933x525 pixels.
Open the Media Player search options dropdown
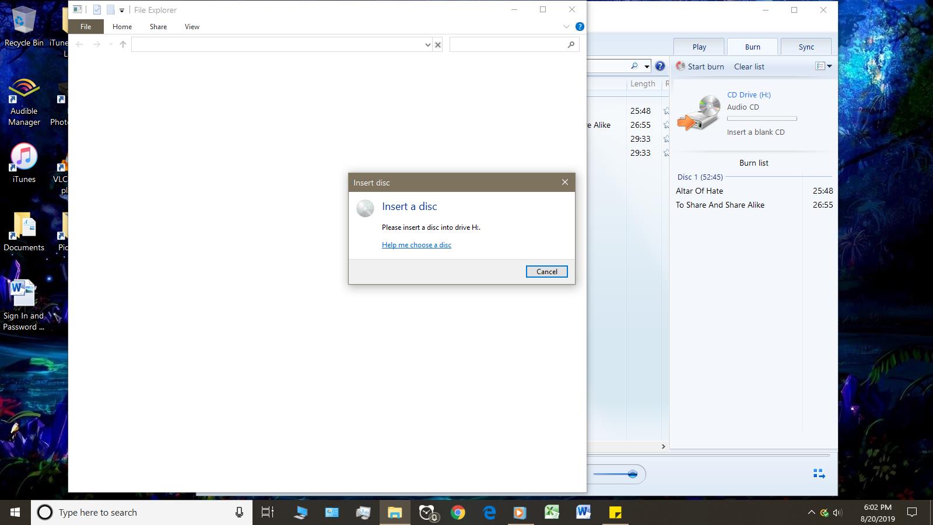[x=646, y=66]
